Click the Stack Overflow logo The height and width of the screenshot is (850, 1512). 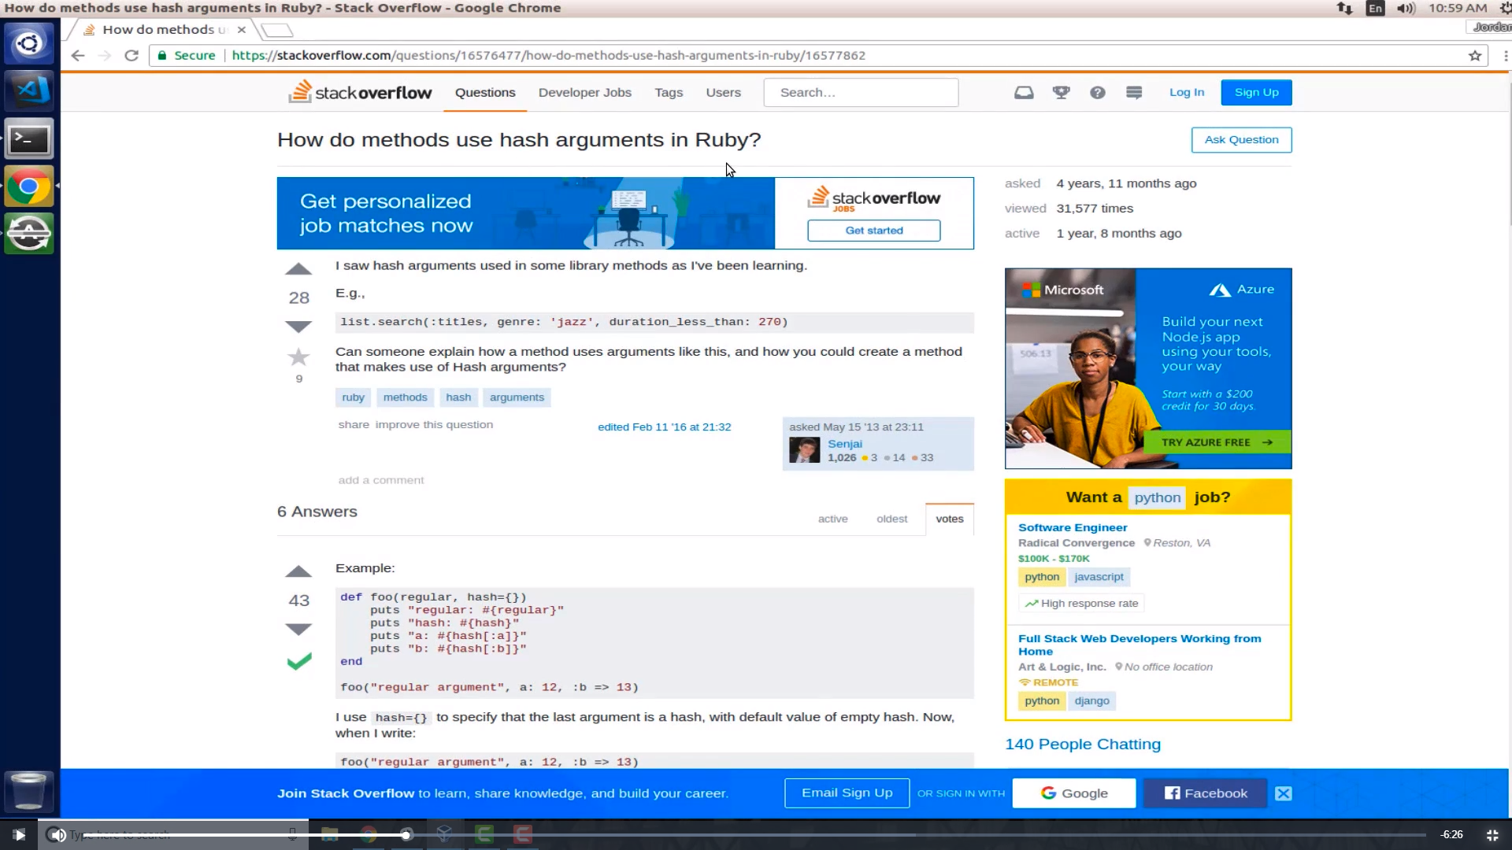tap(360, 92)
